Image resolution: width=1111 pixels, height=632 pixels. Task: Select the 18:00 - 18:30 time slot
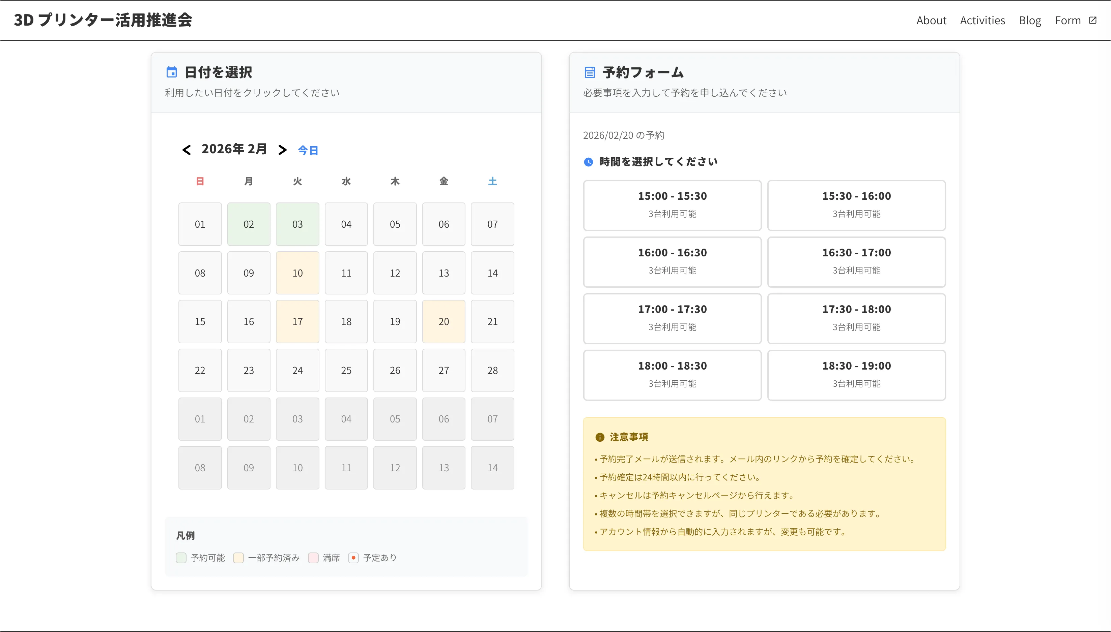coord(672,375)
